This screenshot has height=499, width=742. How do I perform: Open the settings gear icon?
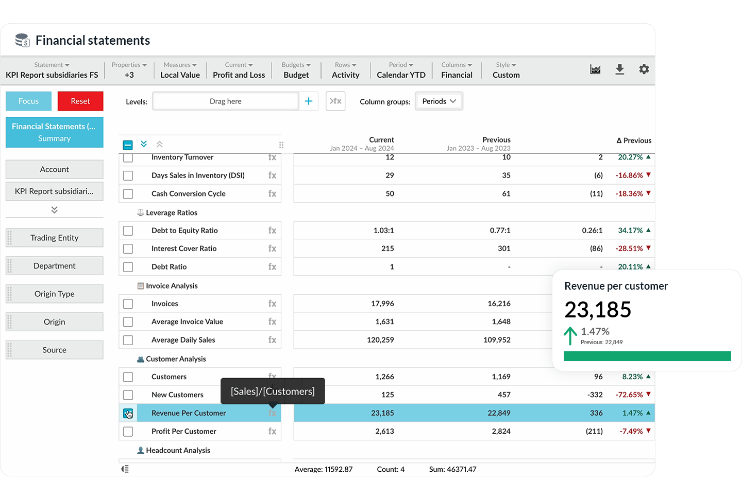click(x=644, y=69)
